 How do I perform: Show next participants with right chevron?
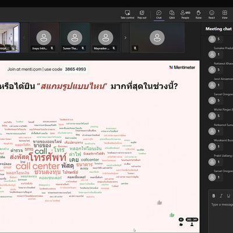point(125,38)
